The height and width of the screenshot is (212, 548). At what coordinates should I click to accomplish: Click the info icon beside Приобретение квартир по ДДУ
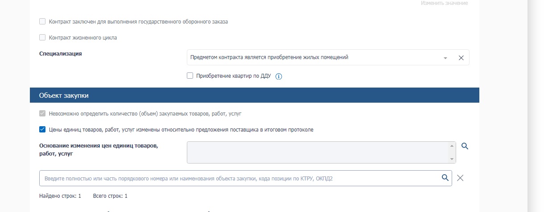[279, 76]
